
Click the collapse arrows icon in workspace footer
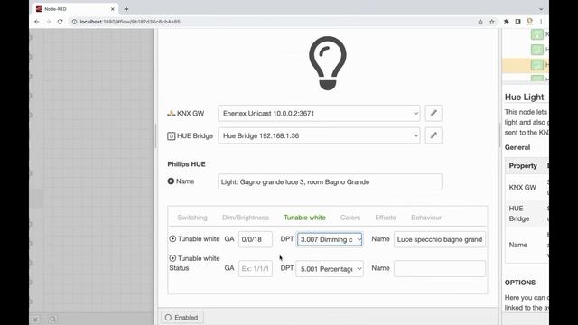35,319
